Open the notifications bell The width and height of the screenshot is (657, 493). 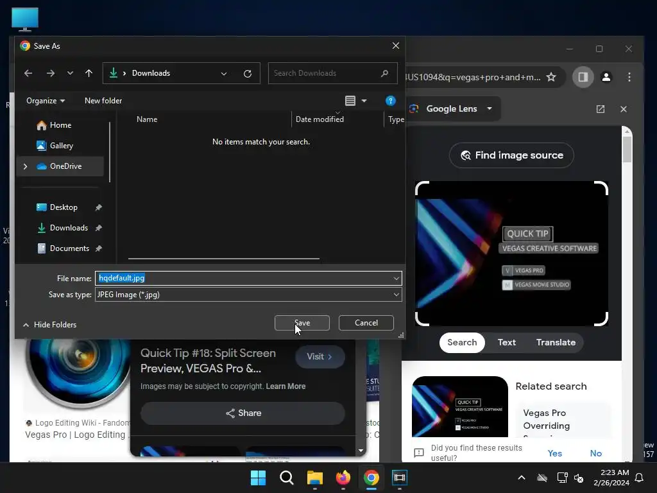[x=640, y=478]
